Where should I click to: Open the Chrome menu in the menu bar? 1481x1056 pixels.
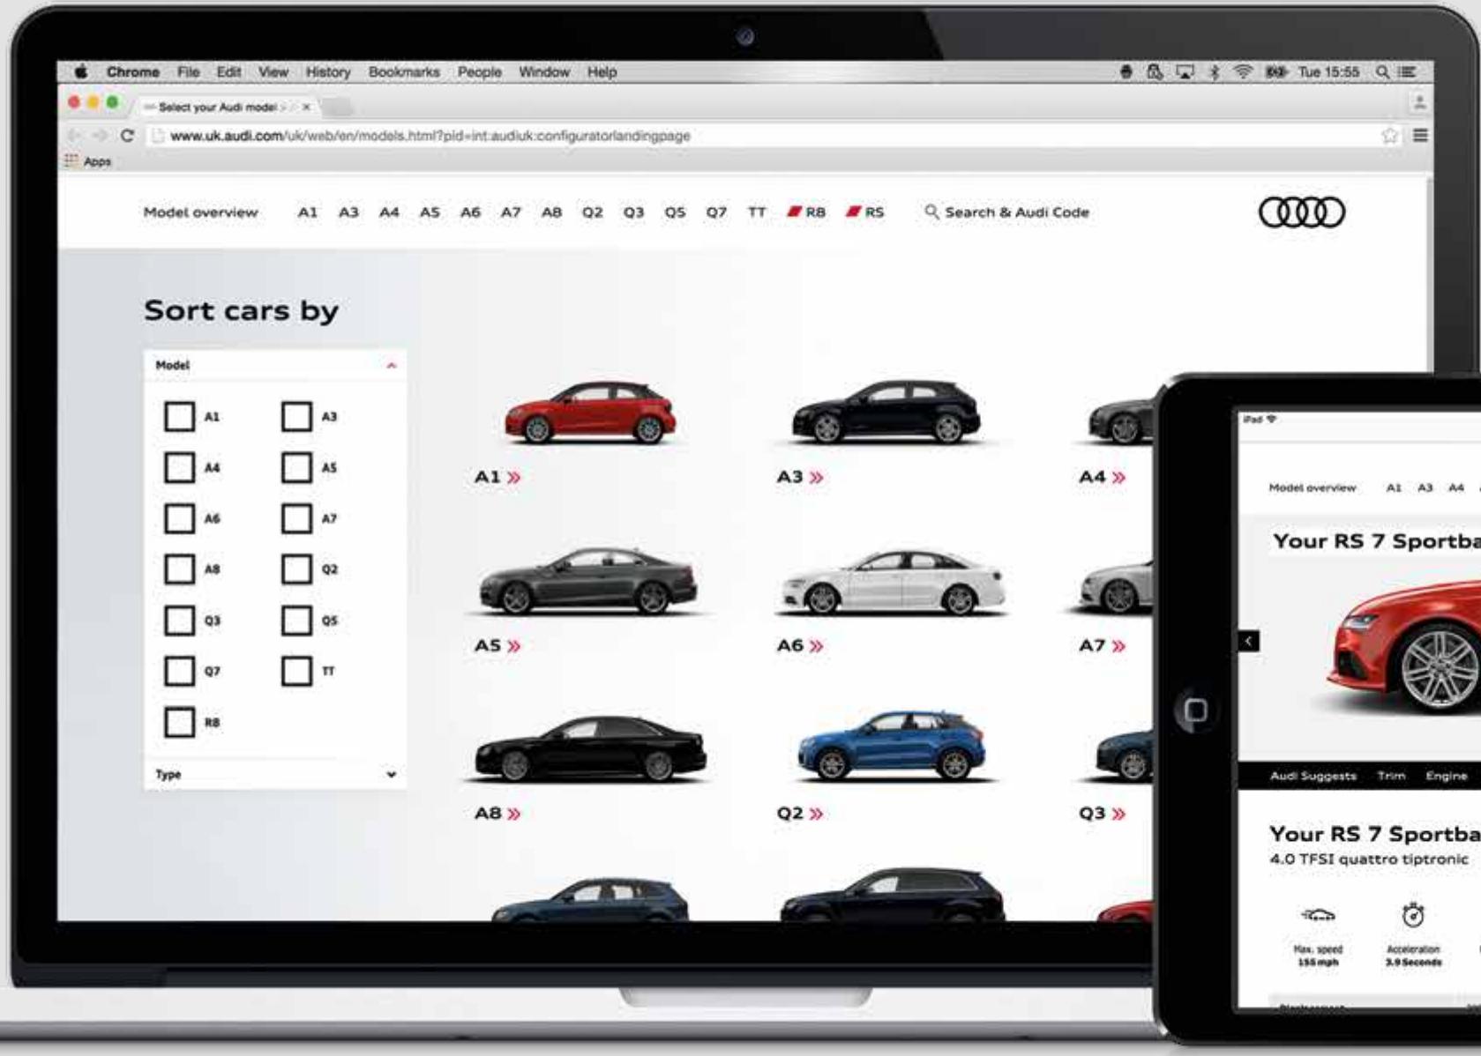click(x=133, y=72)
